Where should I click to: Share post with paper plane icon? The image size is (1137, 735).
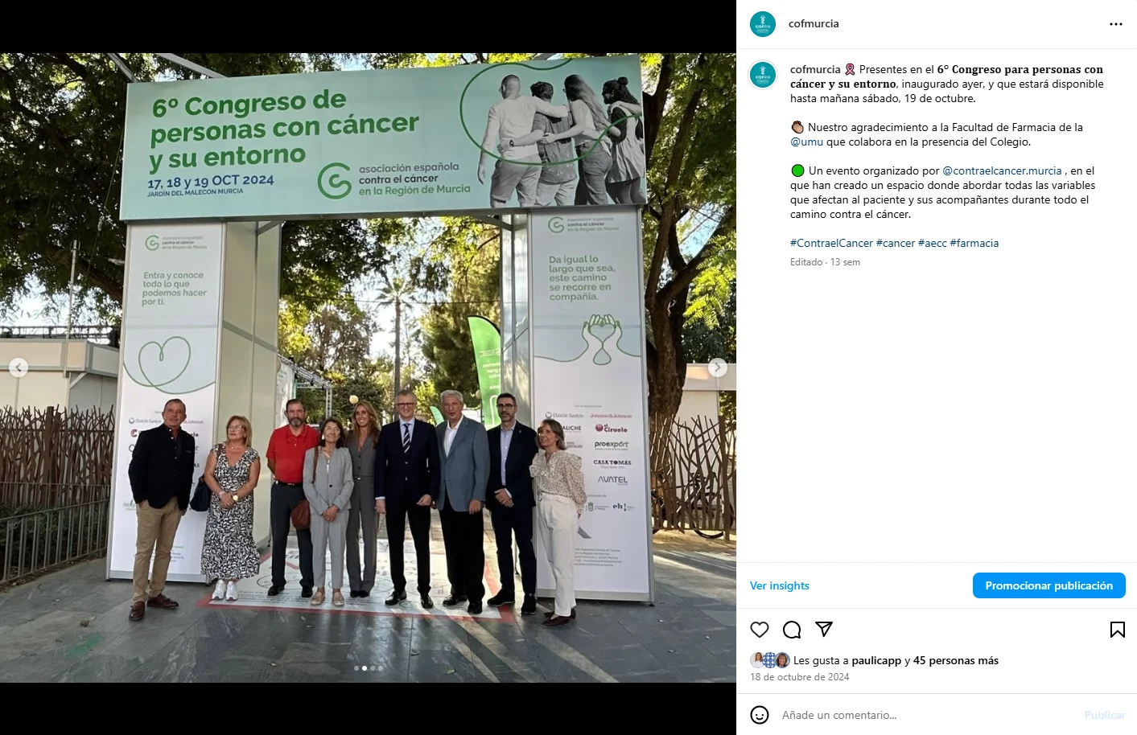(824, 630)
